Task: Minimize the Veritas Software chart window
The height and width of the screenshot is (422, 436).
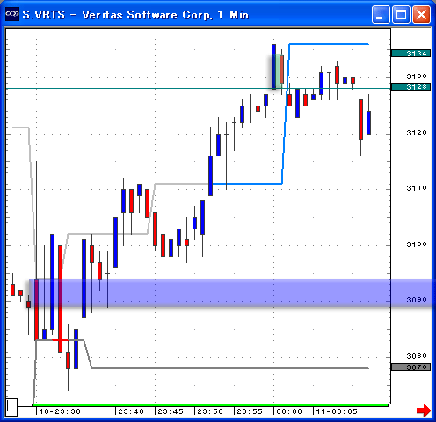Action: pos(381,14)
